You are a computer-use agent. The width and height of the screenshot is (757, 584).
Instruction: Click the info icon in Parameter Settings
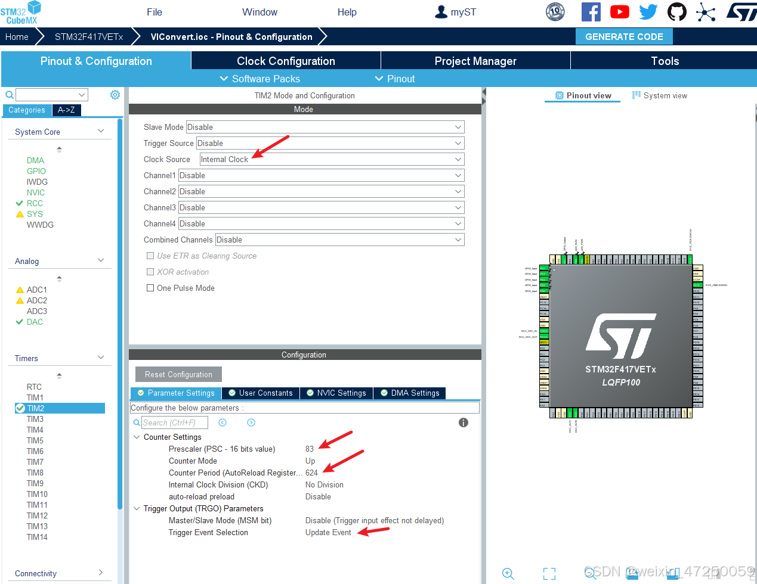(x=464, y=423)
